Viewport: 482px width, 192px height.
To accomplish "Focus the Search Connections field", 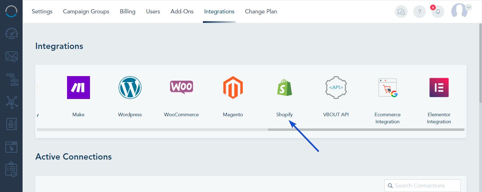I will click(422, 186).
